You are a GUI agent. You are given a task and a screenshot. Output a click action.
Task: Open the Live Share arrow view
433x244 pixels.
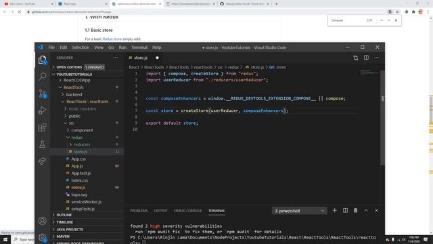click(x=42, y=161)
